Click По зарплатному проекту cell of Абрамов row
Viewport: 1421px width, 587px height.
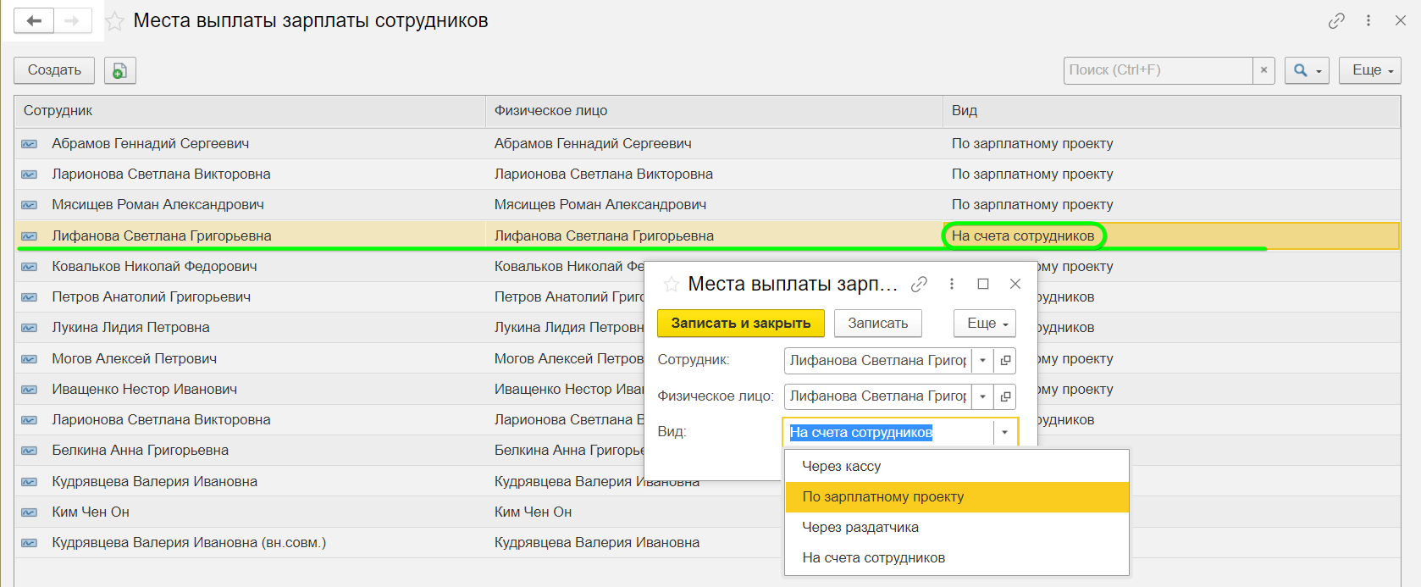coord(1032,144)
